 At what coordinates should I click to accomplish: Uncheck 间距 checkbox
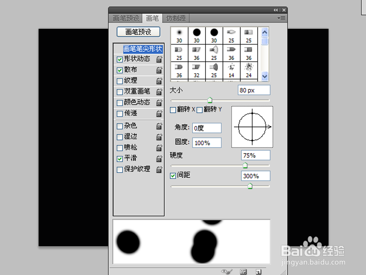click(173, 176)
